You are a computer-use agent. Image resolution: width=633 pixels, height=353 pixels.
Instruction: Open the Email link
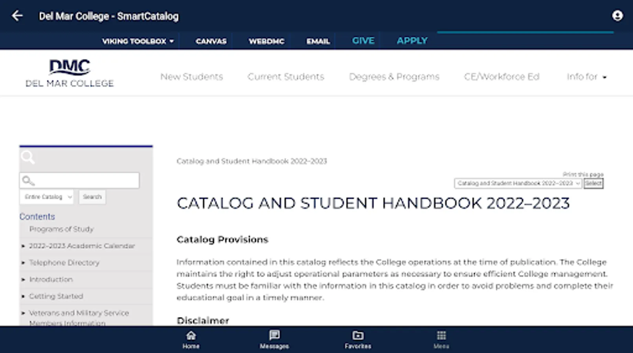tap(318, 41)
